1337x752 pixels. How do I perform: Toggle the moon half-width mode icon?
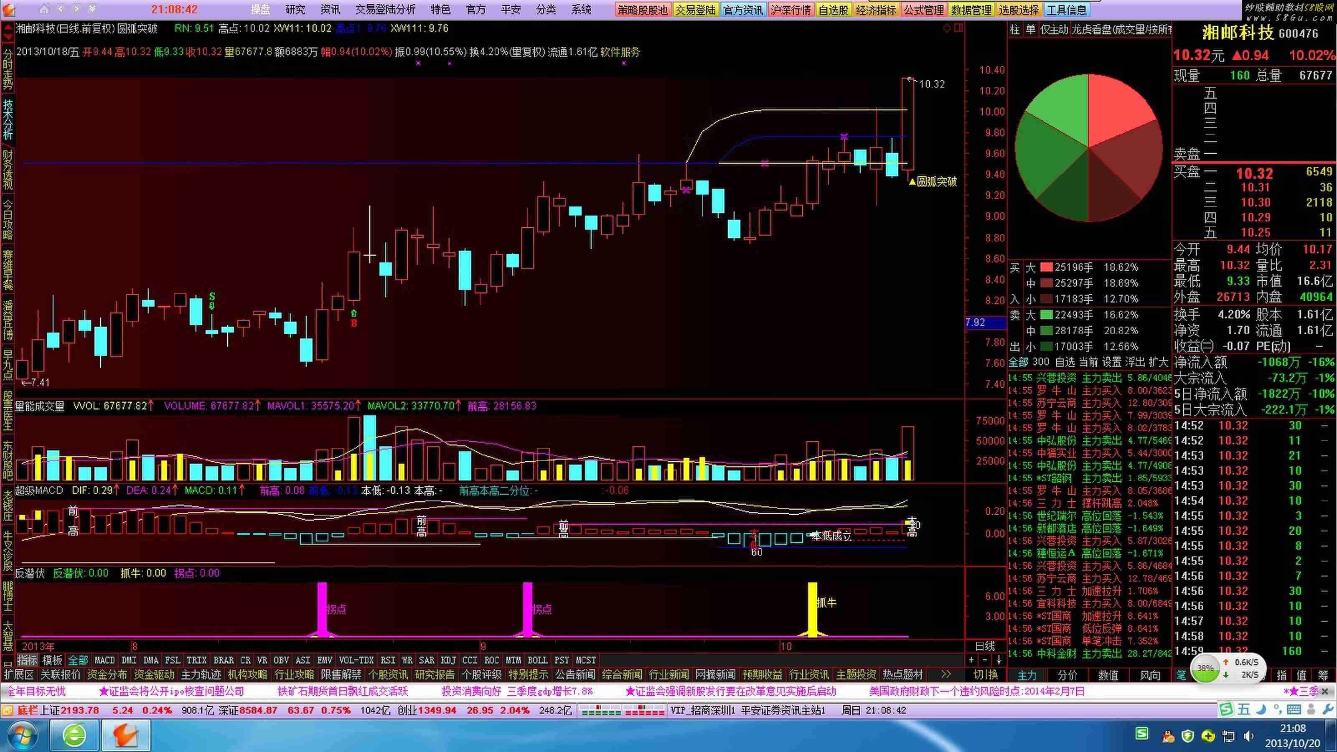pyautogui.click(x=1261, y=709)
